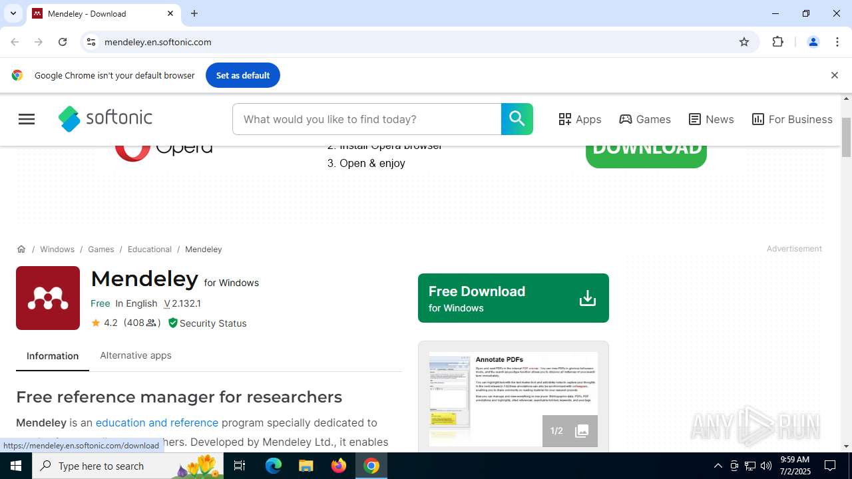This screenshot has height=479, width=852.
Task: Click the taskbar "Type here to search" box
Action: pyautogui.click(x=128, y=466)
